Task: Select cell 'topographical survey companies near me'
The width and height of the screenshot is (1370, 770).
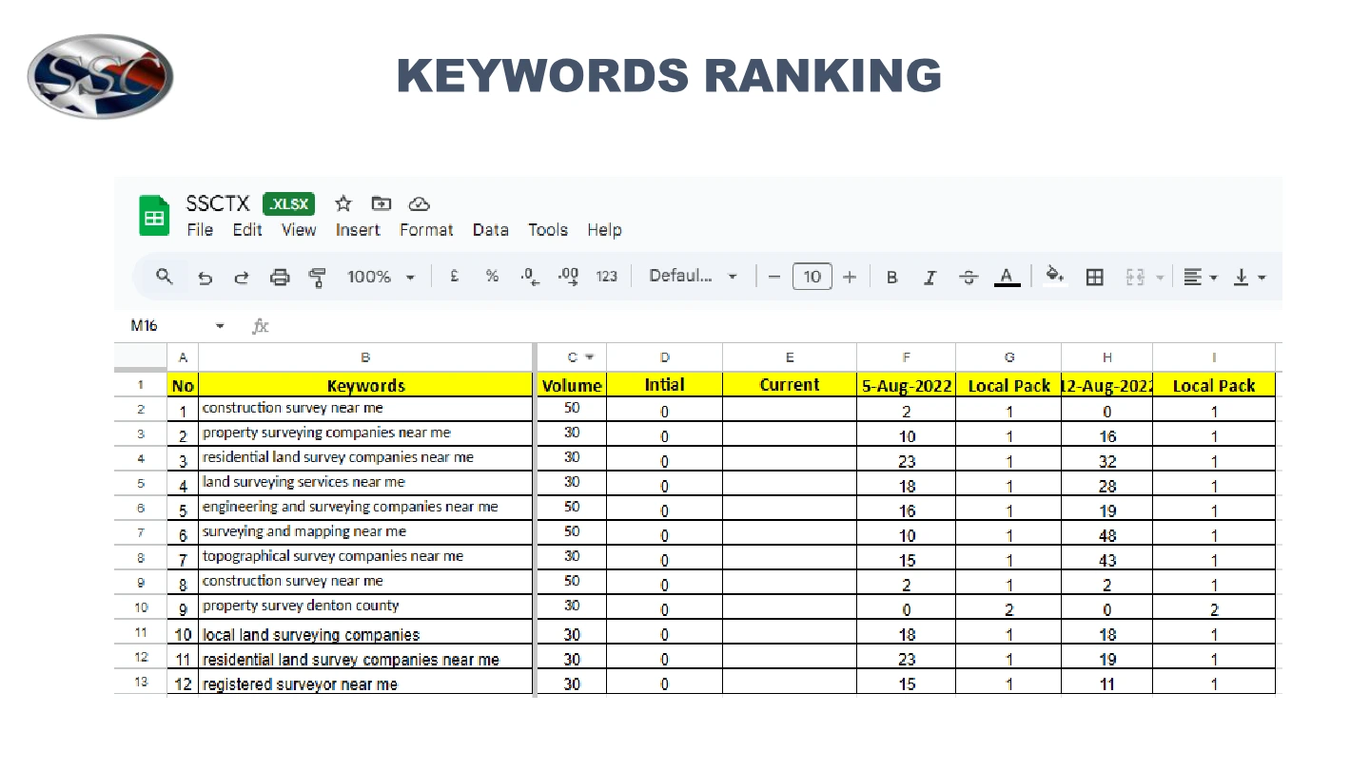Action: [365, 557]
